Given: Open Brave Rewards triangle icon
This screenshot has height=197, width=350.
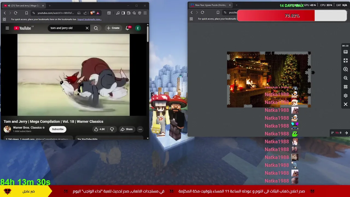Looking at the screenshot, I should click(x=98, y=13).
